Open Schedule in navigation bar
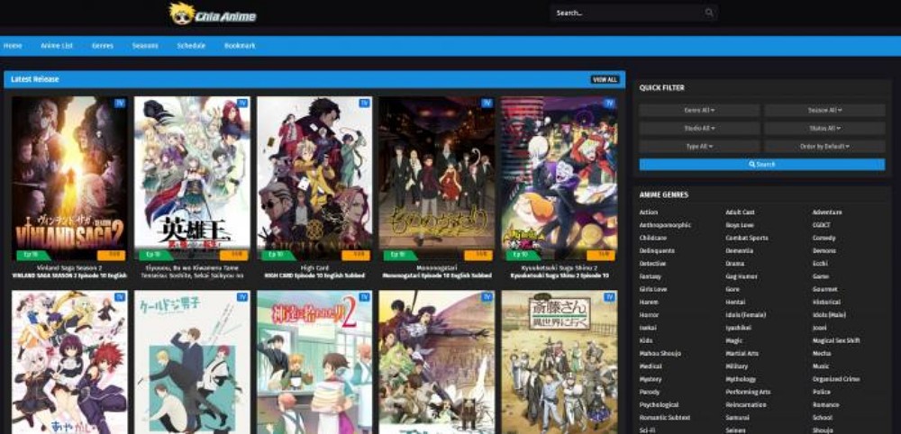This screenshot has width=901, height=434. [191, 46]
